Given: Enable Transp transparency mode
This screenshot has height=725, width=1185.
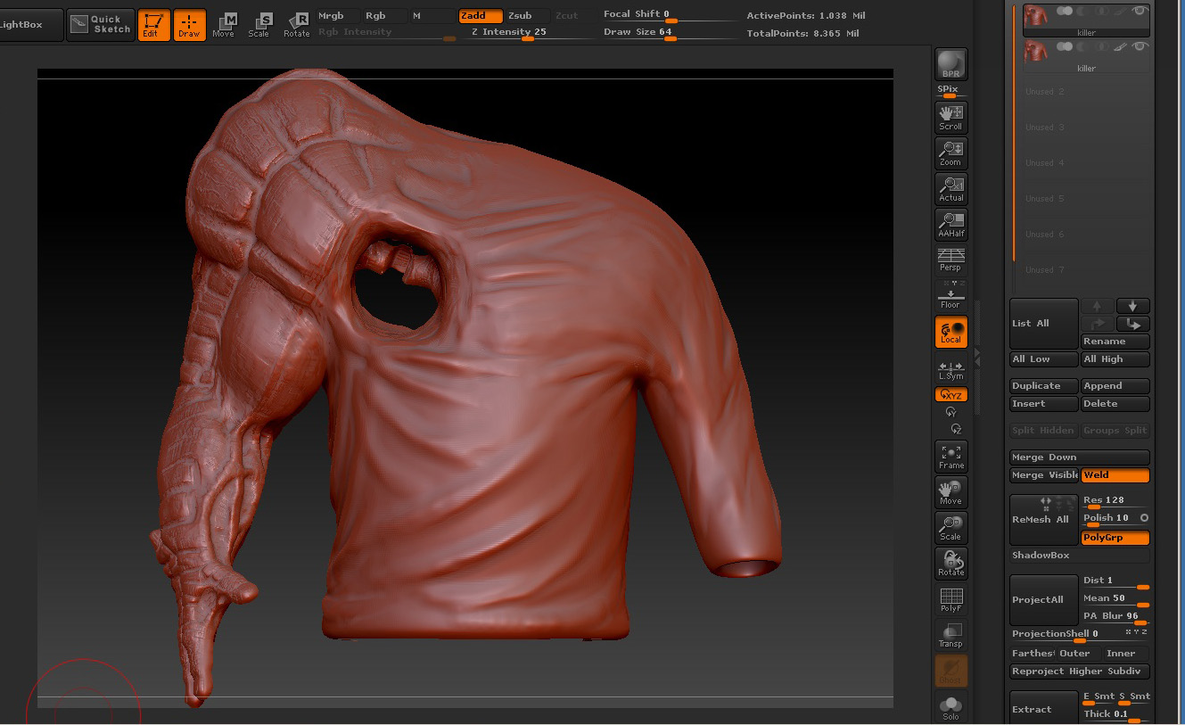Looking at the screenshot, I should [x=950, y=634].
